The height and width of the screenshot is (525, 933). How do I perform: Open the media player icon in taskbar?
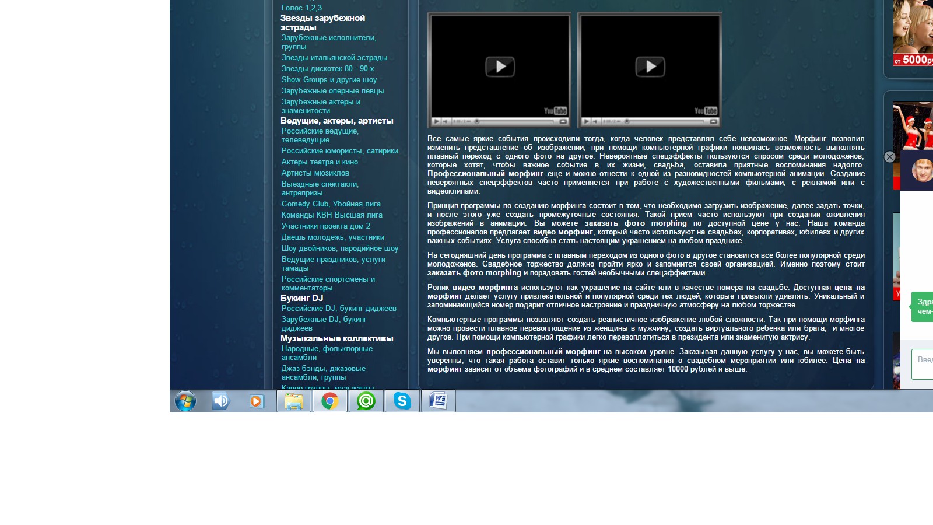(x=257, y=401)
